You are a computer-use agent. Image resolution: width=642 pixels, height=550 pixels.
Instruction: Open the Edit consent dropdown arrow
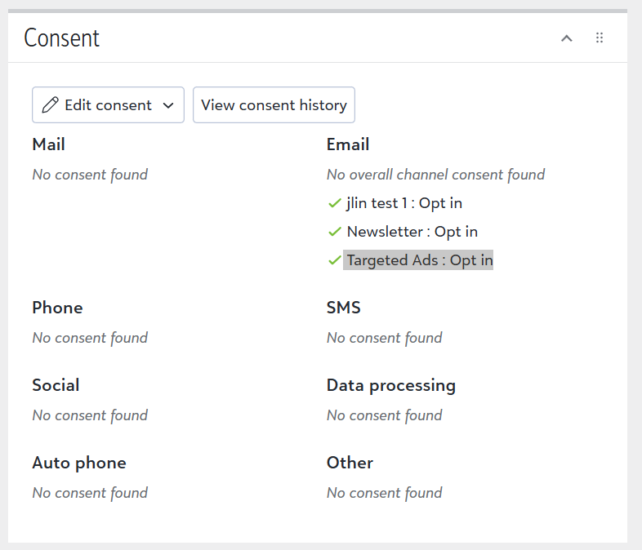(x=169, y=105)
